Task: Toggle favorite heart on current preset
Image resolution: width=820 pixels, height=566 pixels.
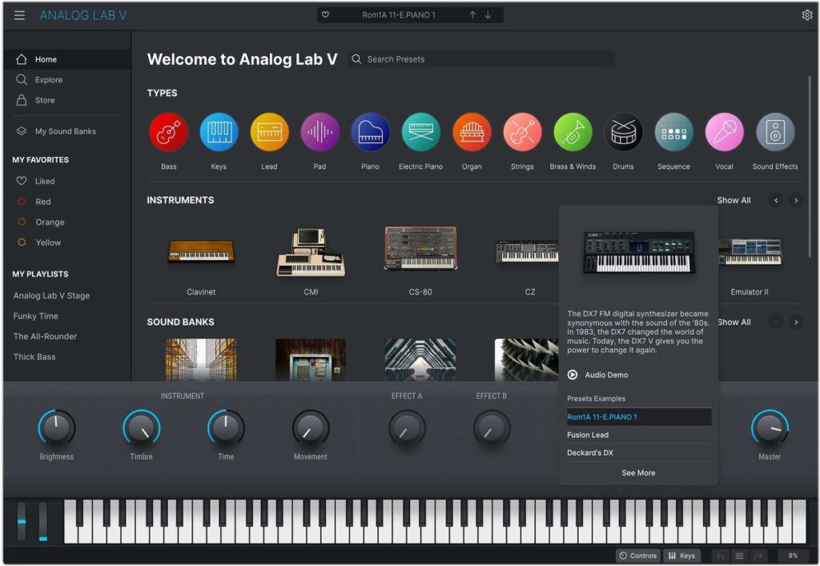Action: 324,14
